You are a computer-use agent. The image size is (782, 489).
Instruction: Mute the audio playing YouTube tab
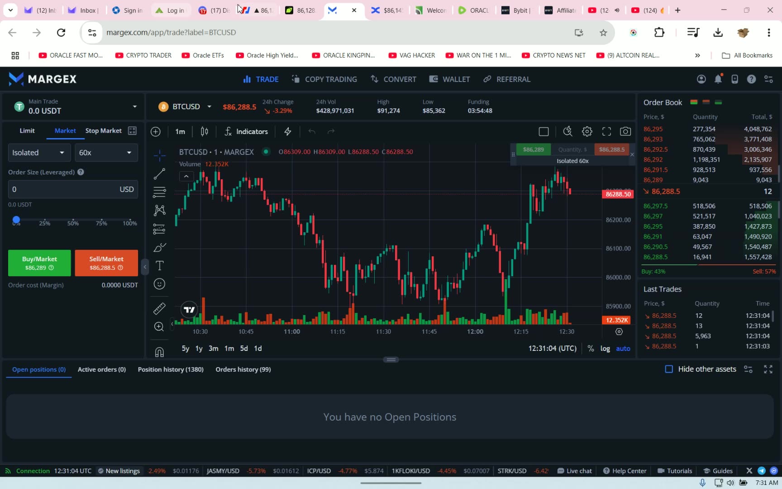[617, 10]
